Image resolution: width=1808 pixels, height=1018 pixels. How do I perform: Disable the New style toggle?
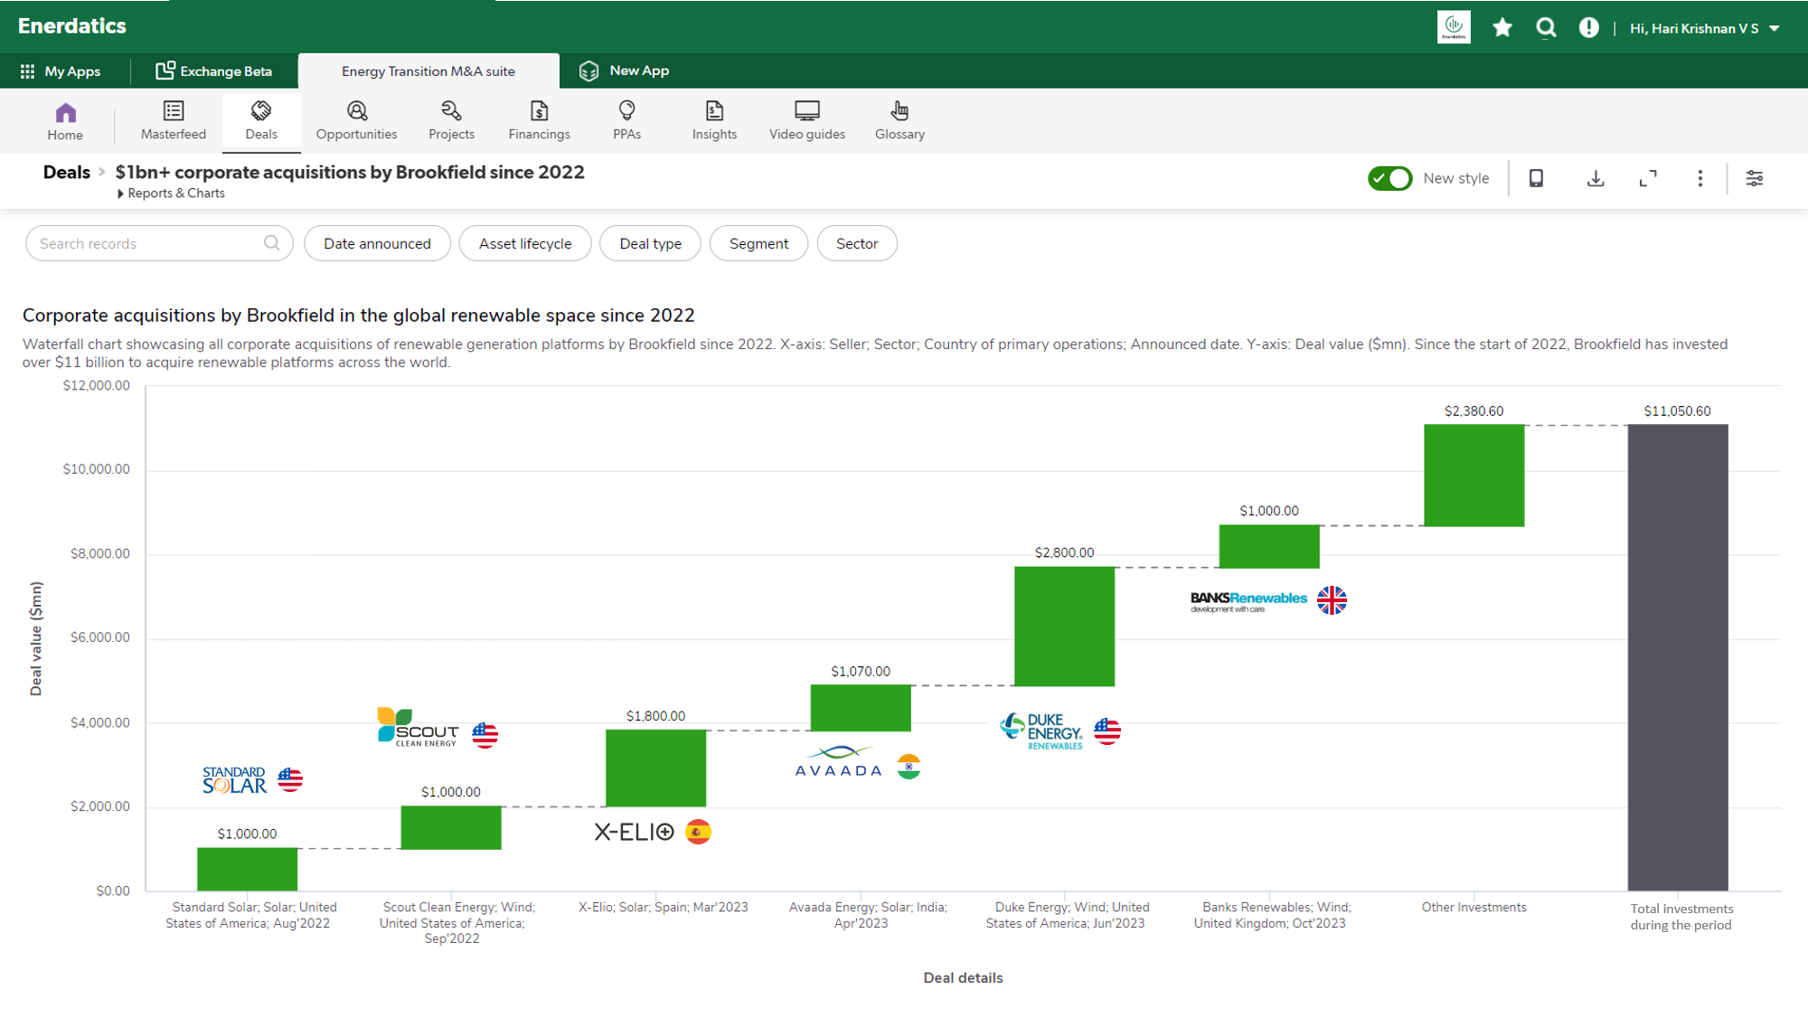pos(1389,179)
